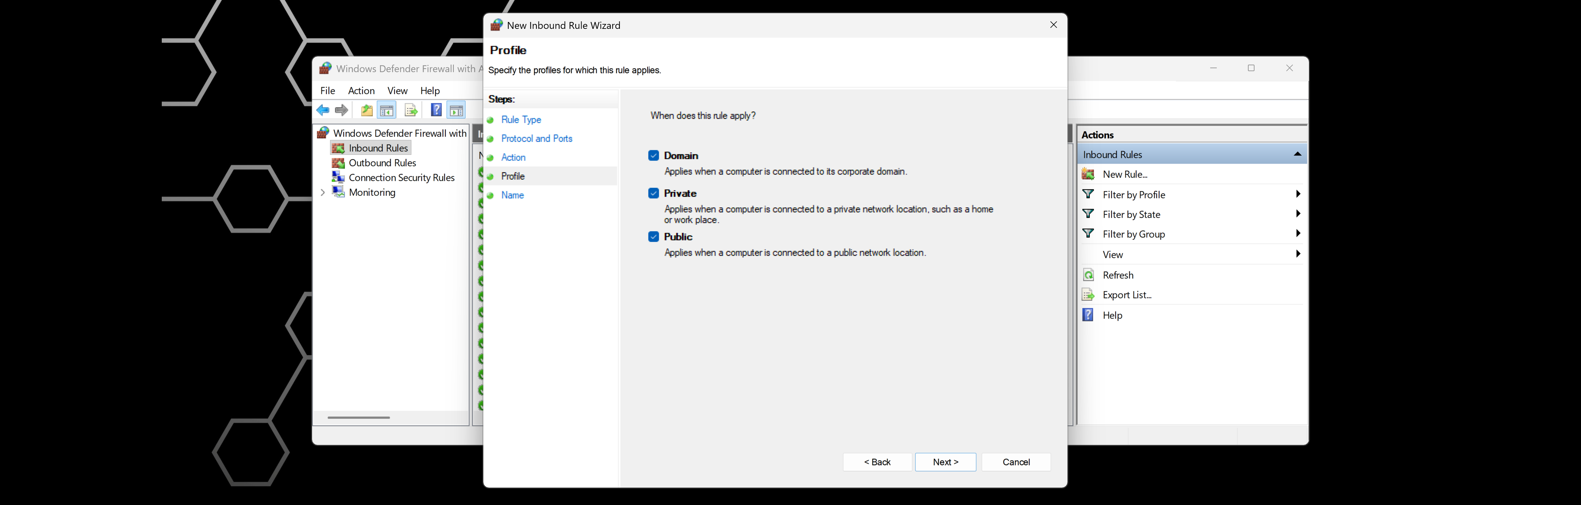Click Show/Hide Console Tree toolbar icon
This screenshot has width=1581, height=505.
(x=387, y=111)
